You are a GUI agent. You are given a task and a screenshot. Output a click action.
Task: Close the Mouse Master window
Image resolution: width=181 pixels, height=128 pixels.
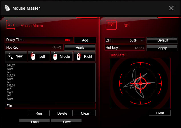tap(171, 8)
